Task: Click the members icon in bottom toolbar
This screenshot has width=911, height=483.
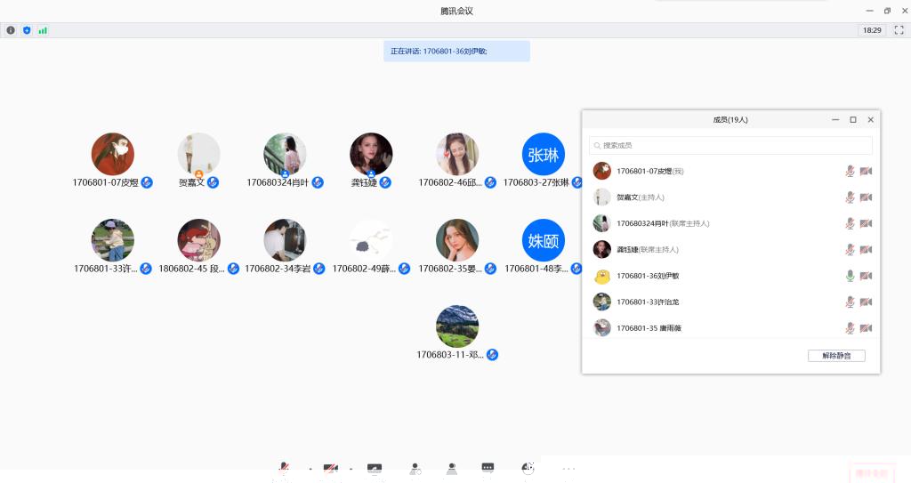Action: click(452, 469)
